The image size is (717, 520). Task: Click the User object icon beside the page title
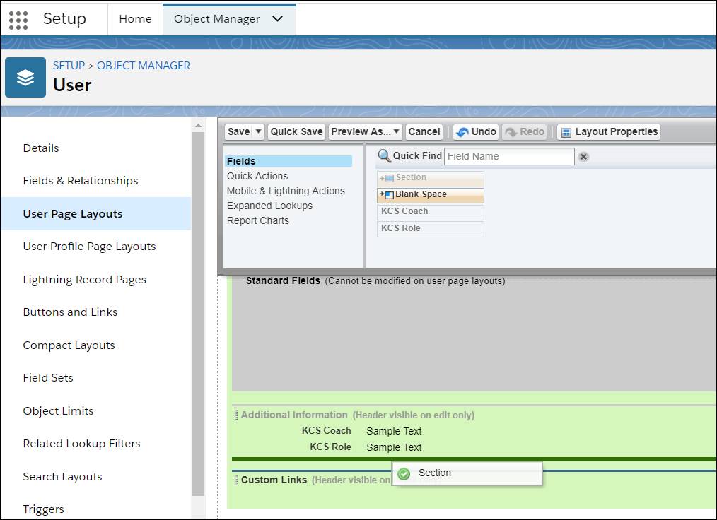[x=25, y=77]
